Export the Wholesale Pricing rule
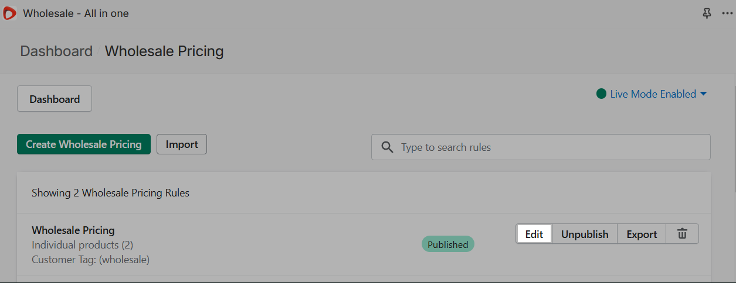The height and width of the screenshot is (283, 736). 642,234
